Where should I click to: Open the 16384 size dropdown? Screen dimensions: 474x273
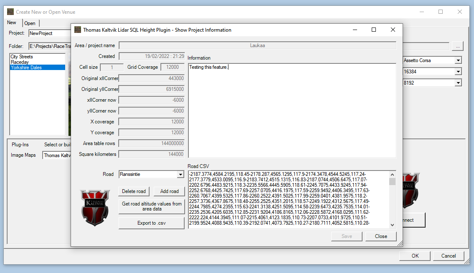[x=458, y=72]
